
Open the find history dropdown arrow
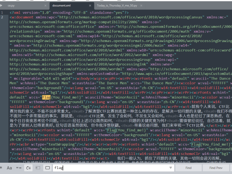[171, 168]
